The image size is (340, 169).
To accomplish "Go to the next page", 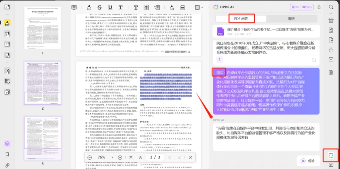I will pos(170,157).
